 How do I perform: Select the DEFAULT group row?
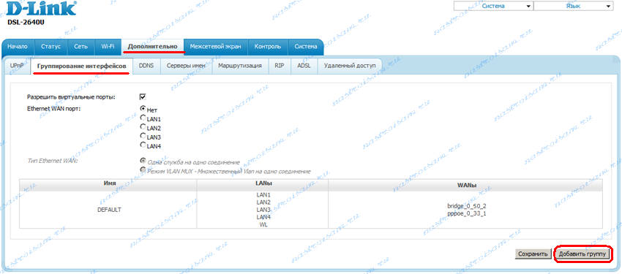310,210
